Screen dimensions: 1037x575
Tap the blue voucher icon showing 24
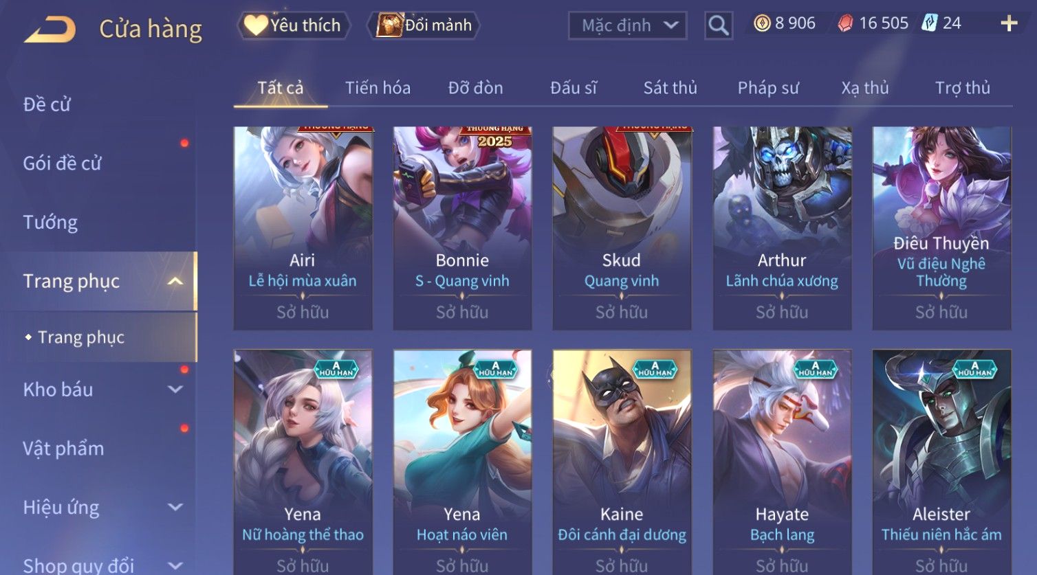tap(930, 23)
